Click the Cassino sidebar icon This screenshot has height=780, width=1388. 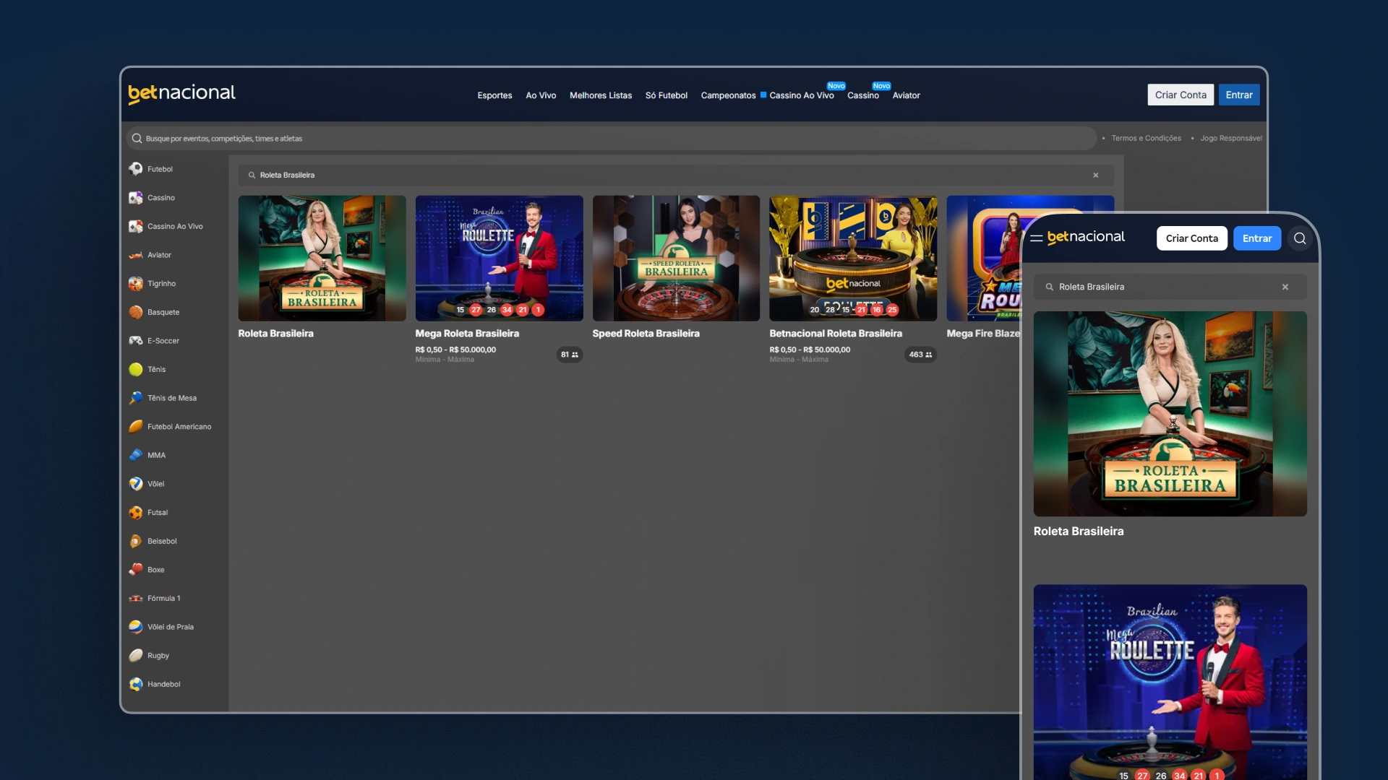tap(136, 198)
